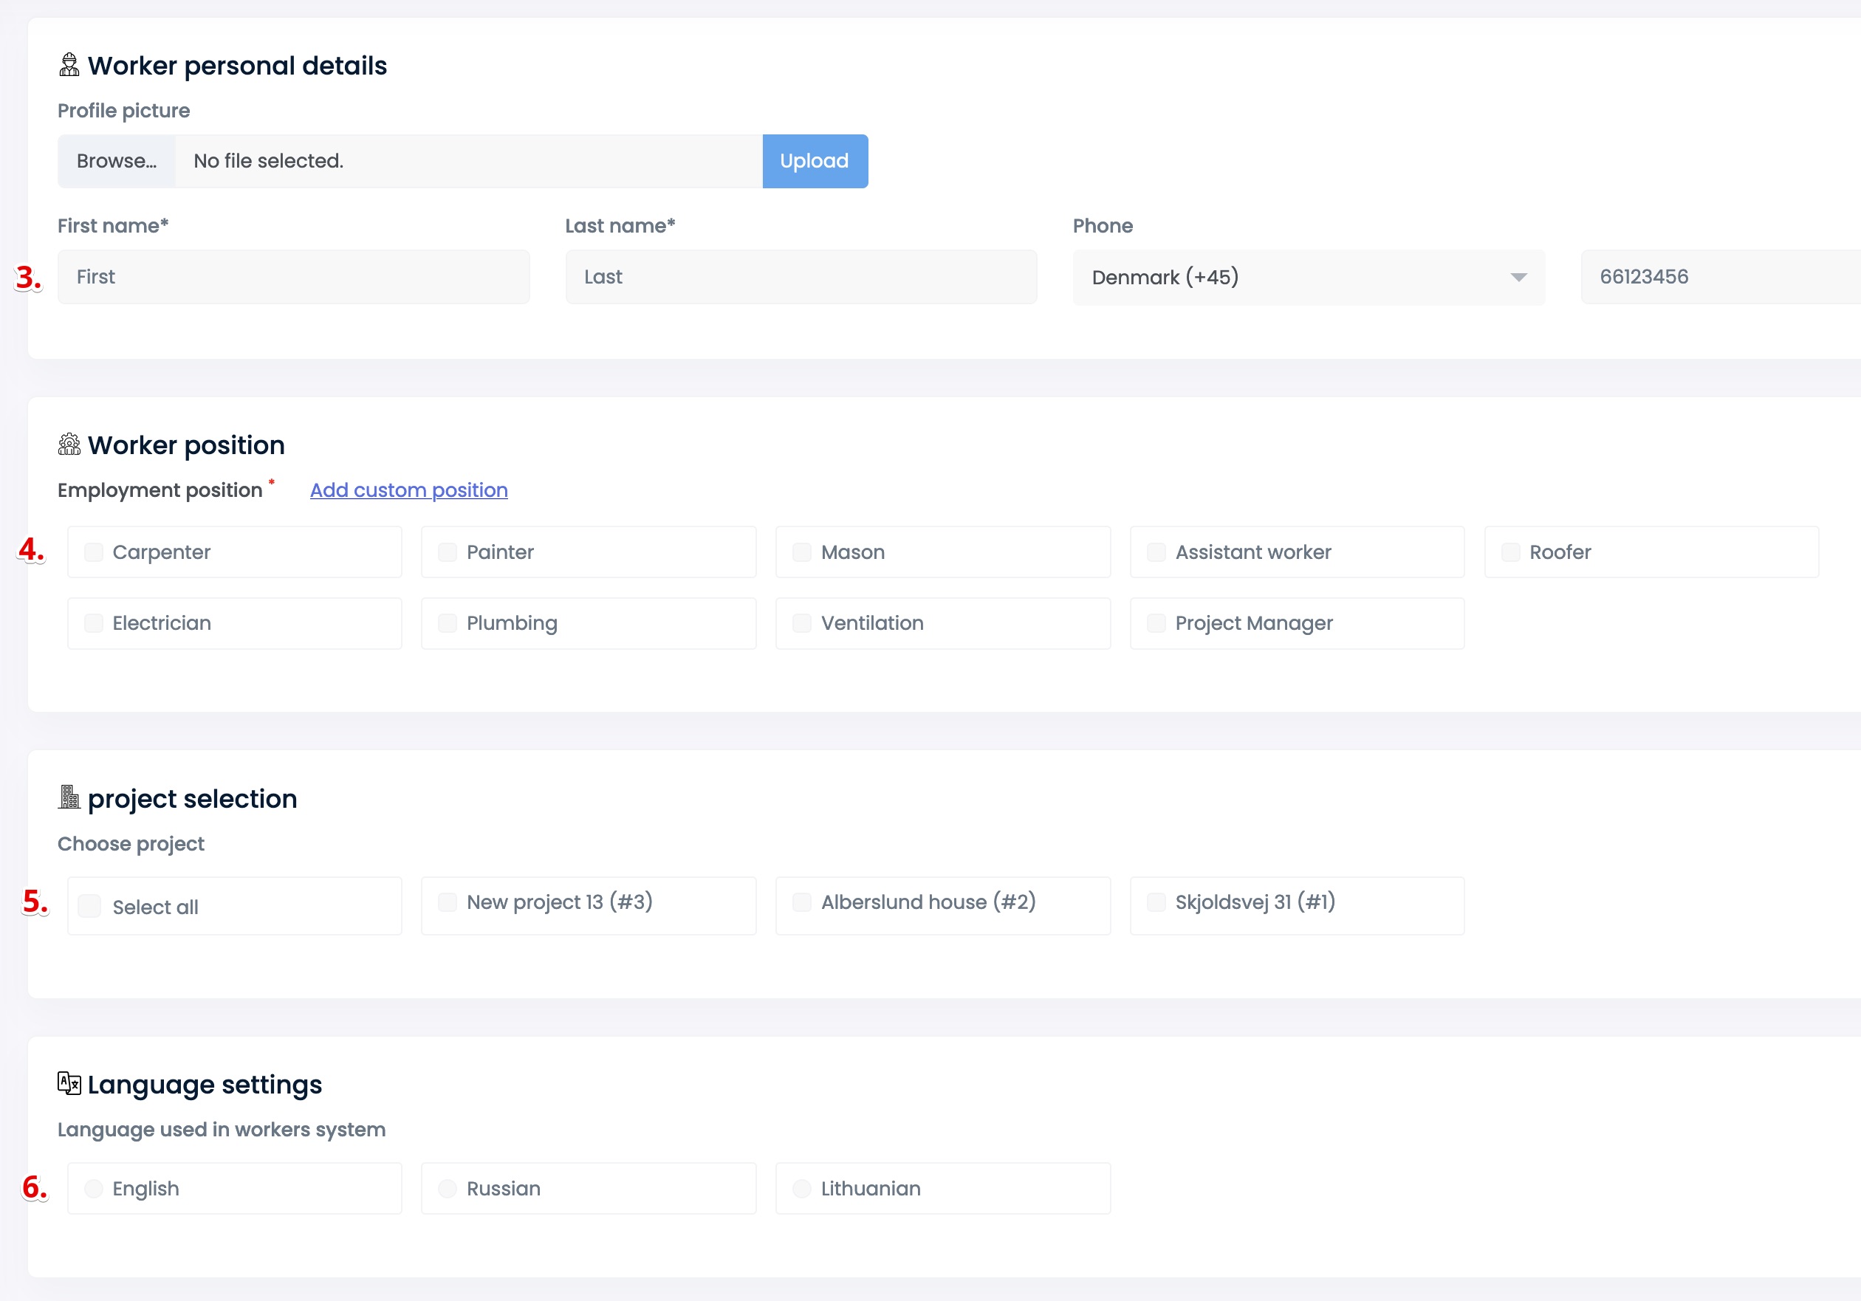The width and height of the screenshot is (1861, 1301).
Task: Click the phone number field showing 66123456
Action: [1718, 277]
